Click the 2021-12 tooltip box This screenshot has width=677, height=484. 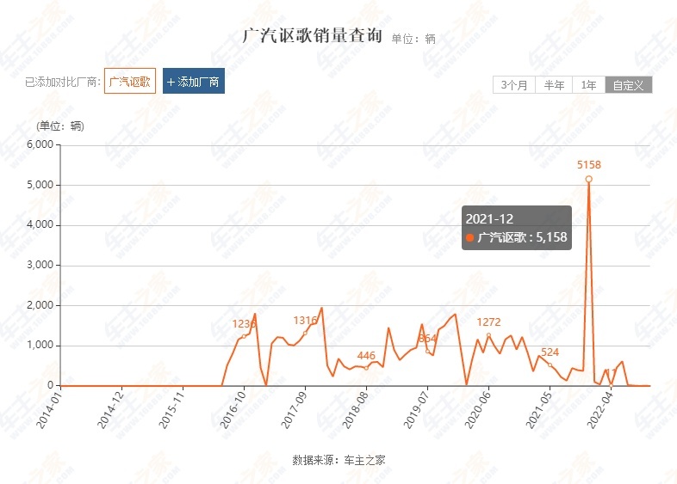click(x=517, y=228)
